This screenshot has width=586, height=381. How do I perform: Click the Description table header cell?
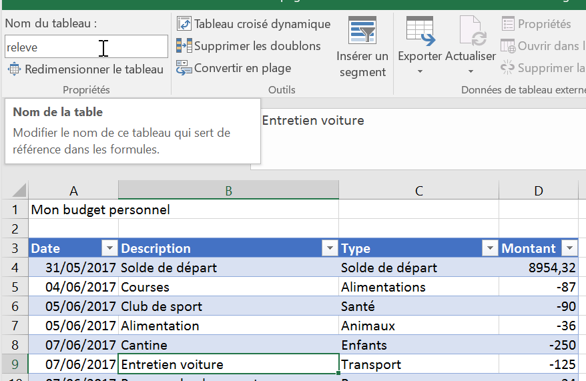[x=228, y=248]
